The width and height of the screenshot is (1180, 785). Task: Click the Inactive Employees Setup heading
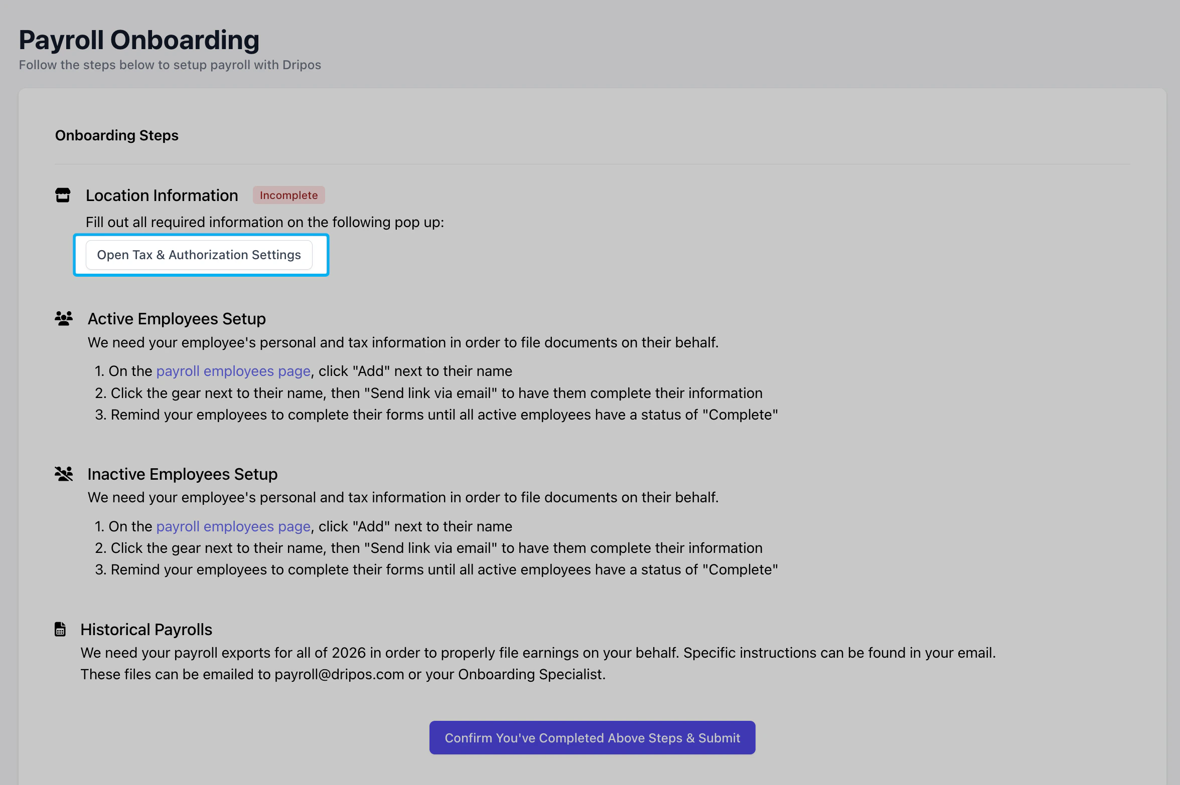(182, 474)
